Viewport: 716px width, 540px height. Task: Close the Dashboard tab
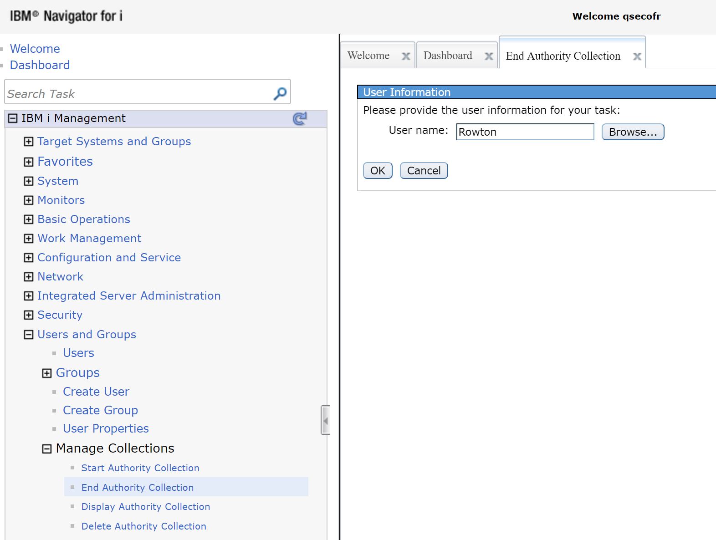488,56
